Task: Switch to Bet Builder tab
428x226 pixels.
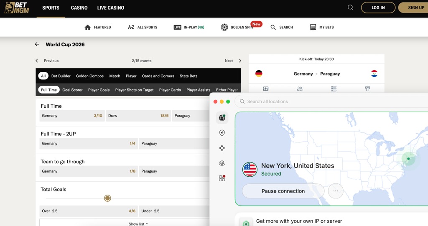Action: point(61,76)
